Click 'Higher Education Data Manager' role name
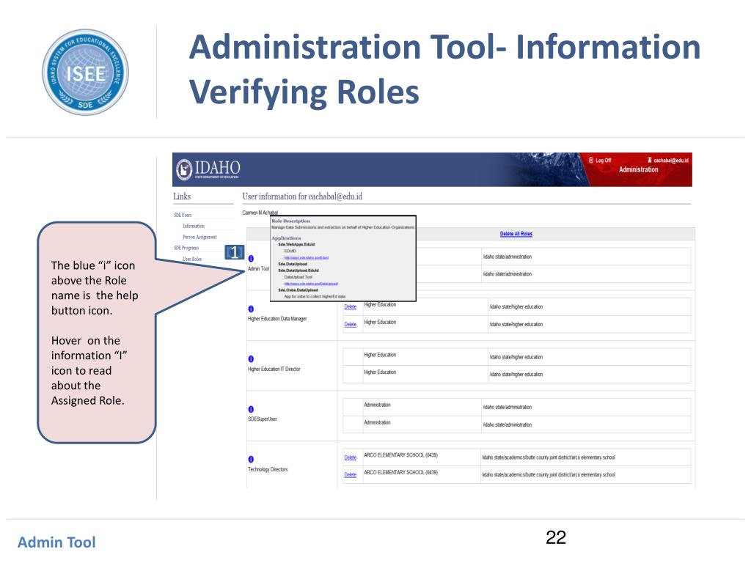Viewport: 751px width, 563px height. click(277, 319)
